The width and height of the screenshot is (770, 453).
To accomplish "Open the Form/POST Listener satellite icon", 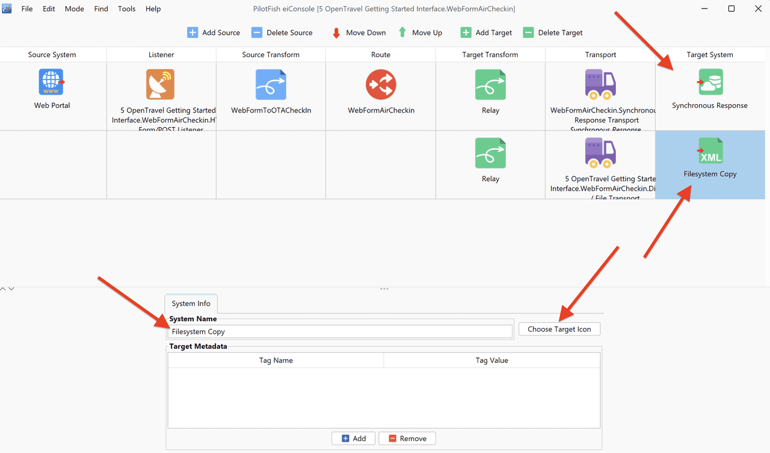I will 160,84.
